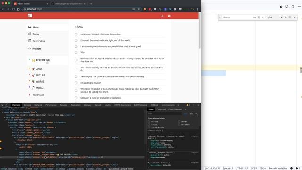Screen dimensions: 302x170
Task: Select THE OFFICE project
Action: pyautogui.click(x=42, y=60)
